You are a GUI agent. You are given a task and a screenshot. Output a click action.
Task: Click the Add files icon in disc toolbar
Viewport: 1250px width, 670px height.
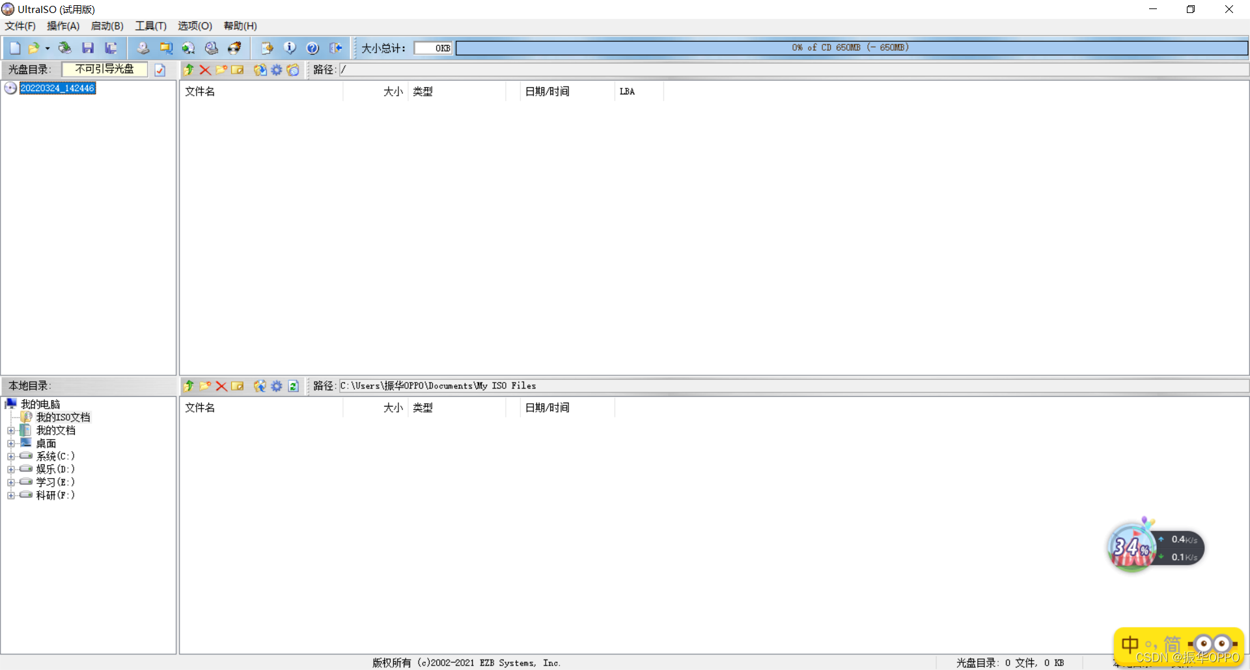point(260,70)
